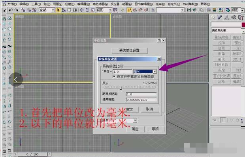Click the 1单位 value input field
The height and width of the screenshot is (157, 245).
point(122,72)
